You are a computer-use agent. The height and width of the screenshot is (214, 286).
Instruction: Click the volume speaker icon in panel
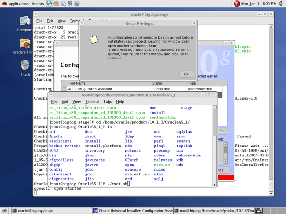tap(281, 3)
